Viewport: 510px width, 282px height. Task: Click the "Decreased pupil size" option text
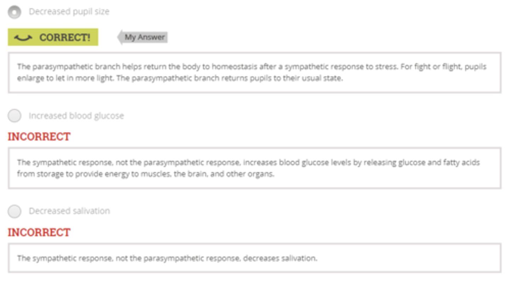pyautogui.click(x=69, y=12)
